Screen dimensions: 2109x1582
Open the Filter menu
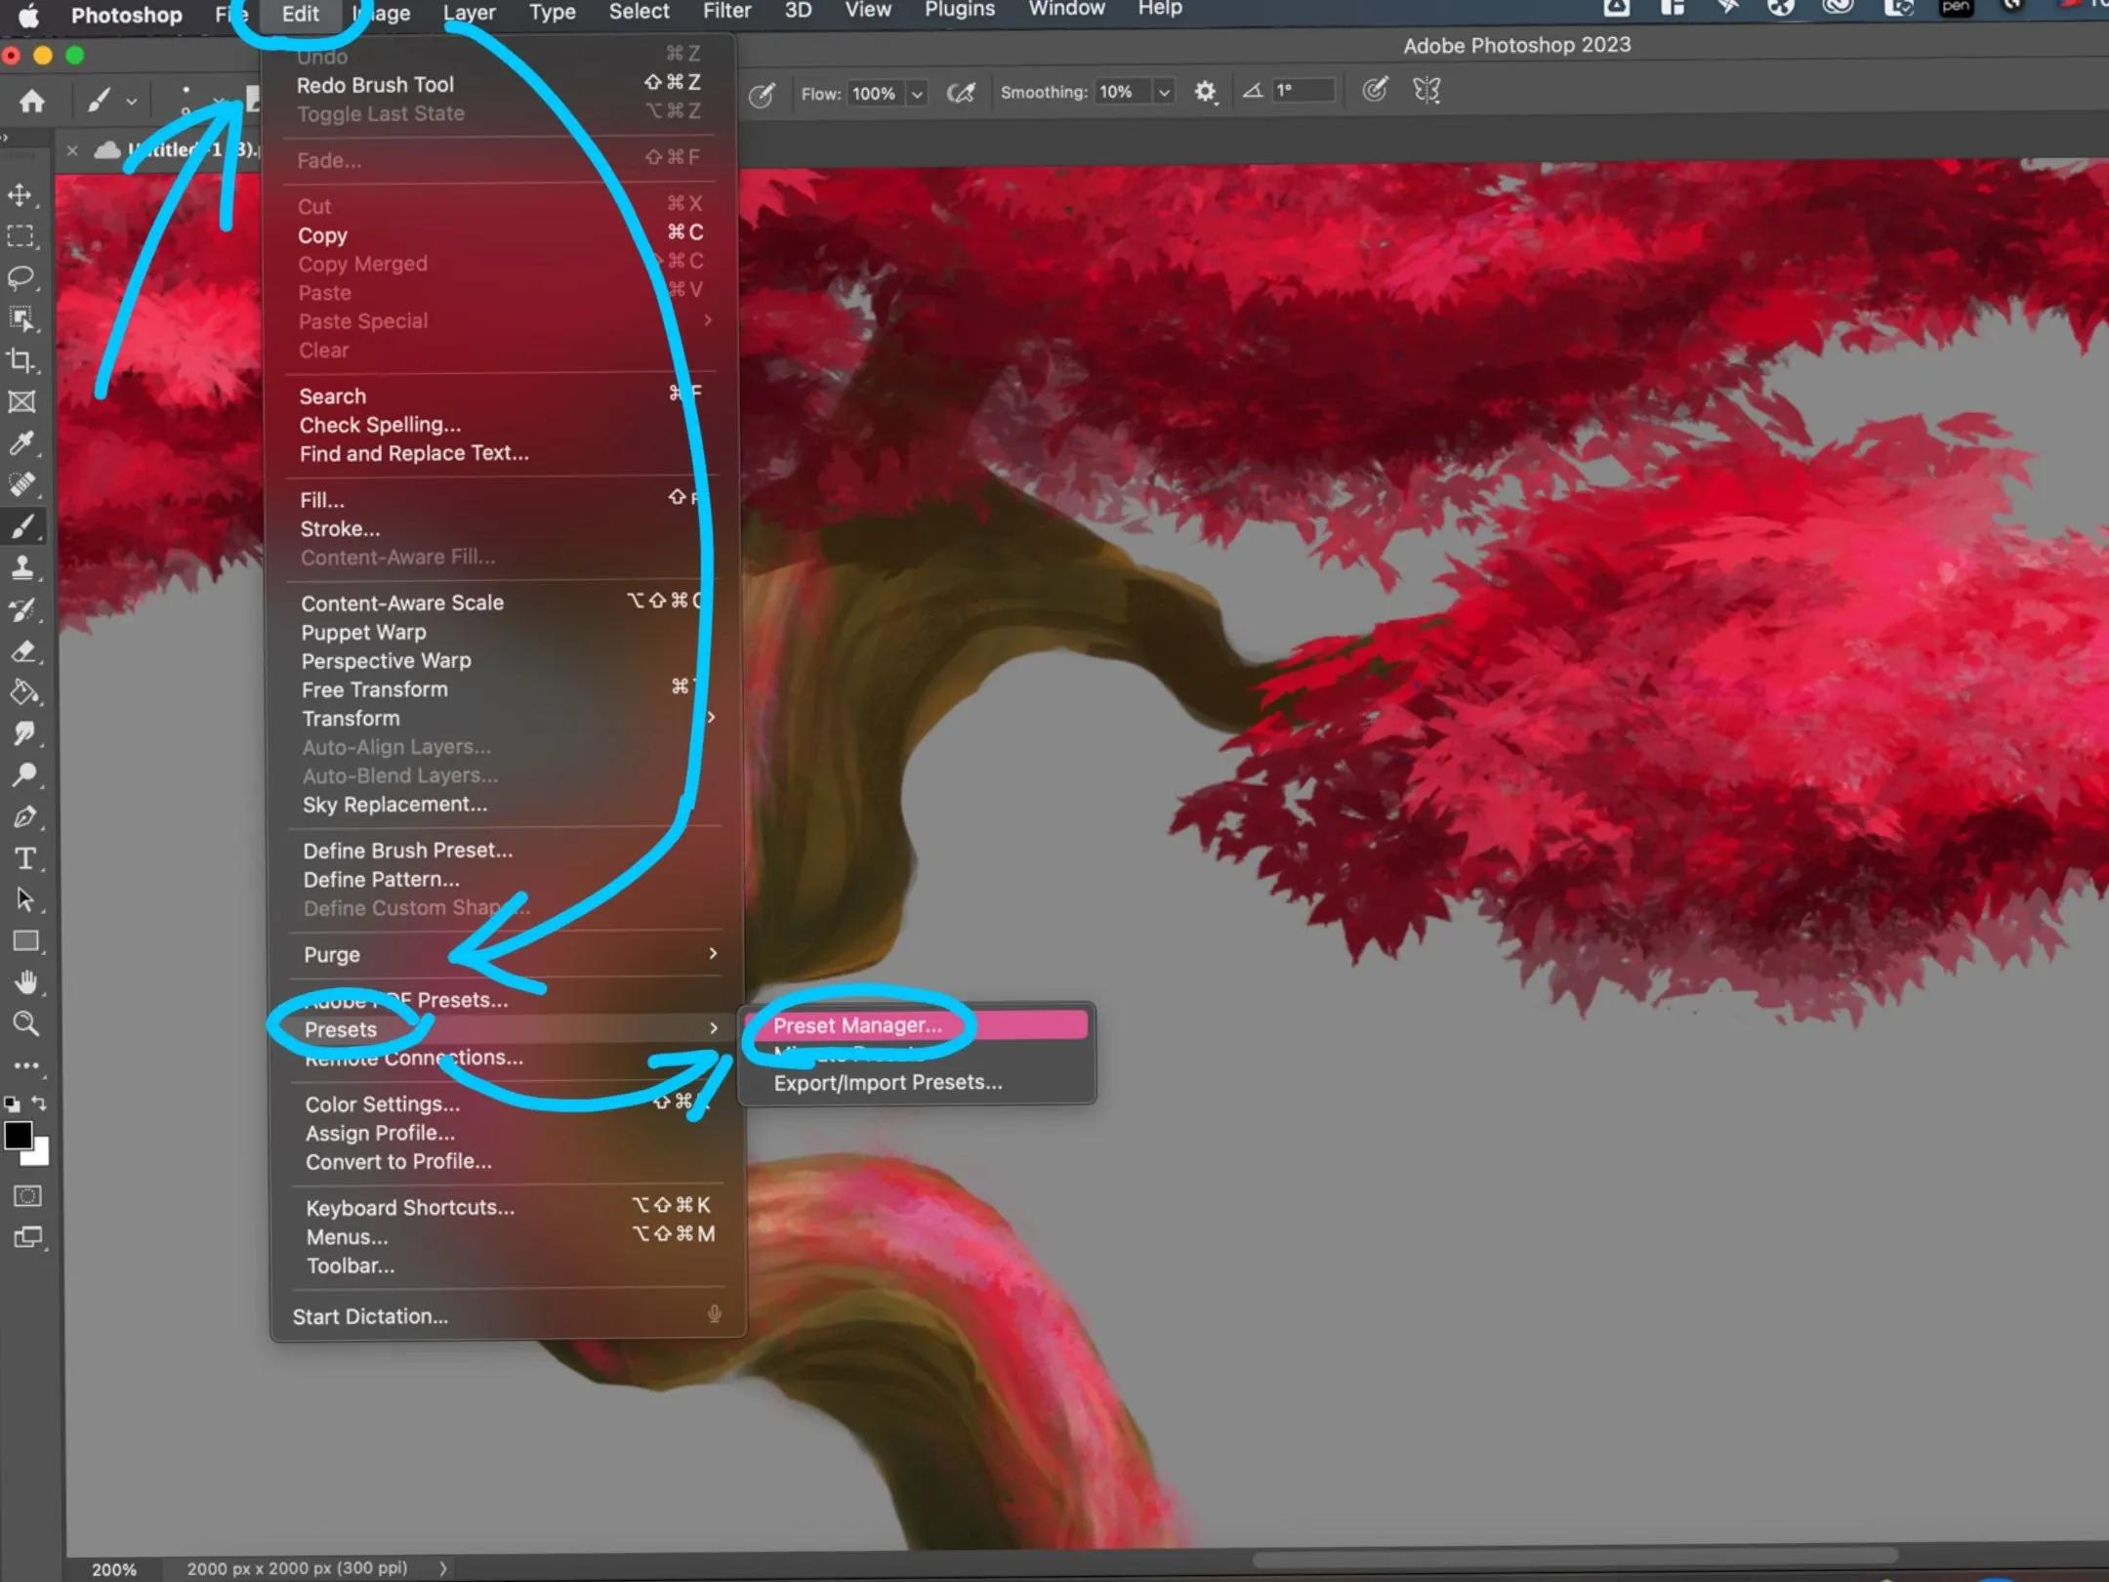coord(727,11)
